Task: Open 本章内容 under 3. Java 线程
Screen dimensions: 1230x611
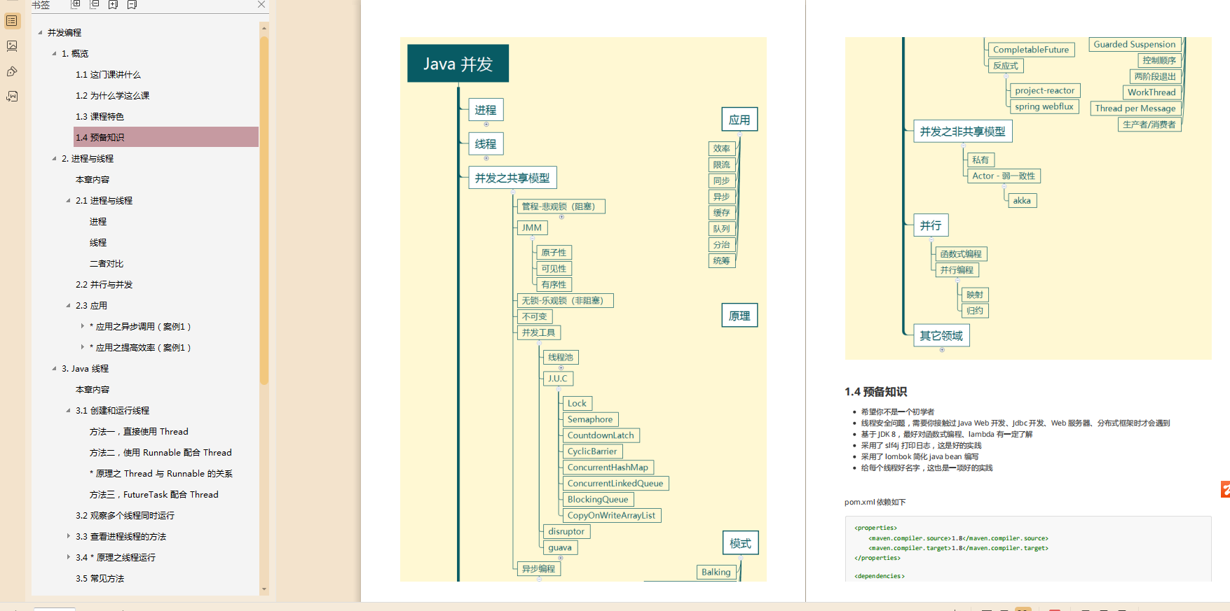Action: (93, 389)
